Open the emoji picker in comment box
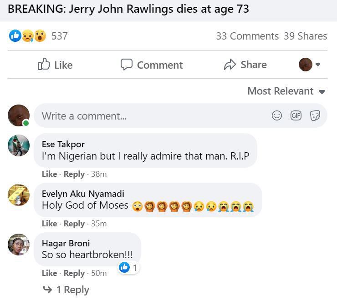The image size is (337, 300). coord(277,115)
